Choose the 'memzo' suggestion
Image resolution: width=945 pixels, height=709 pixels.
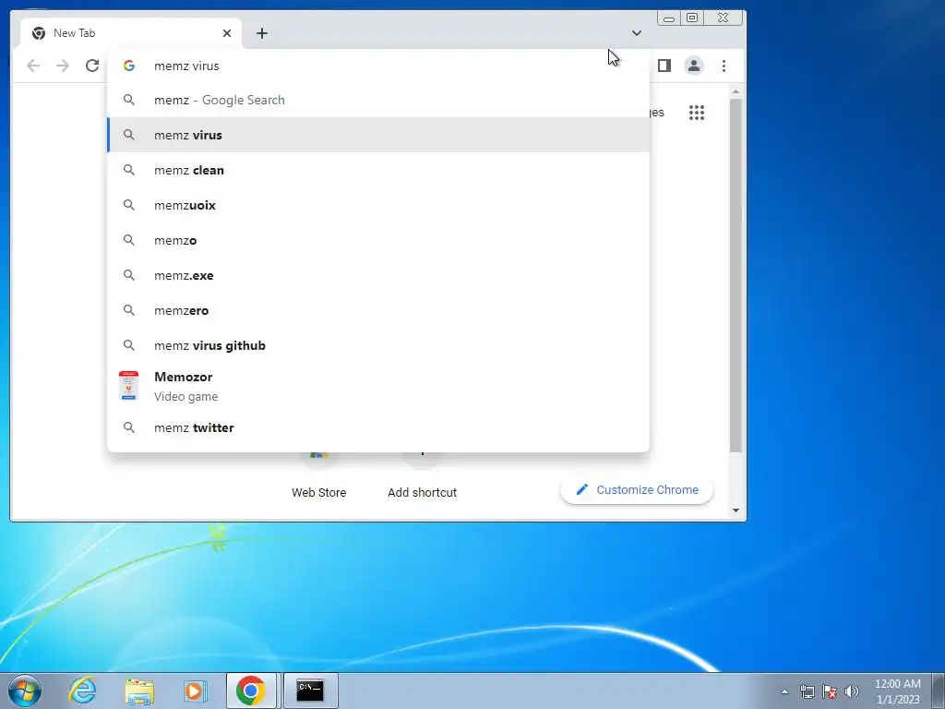377,240
